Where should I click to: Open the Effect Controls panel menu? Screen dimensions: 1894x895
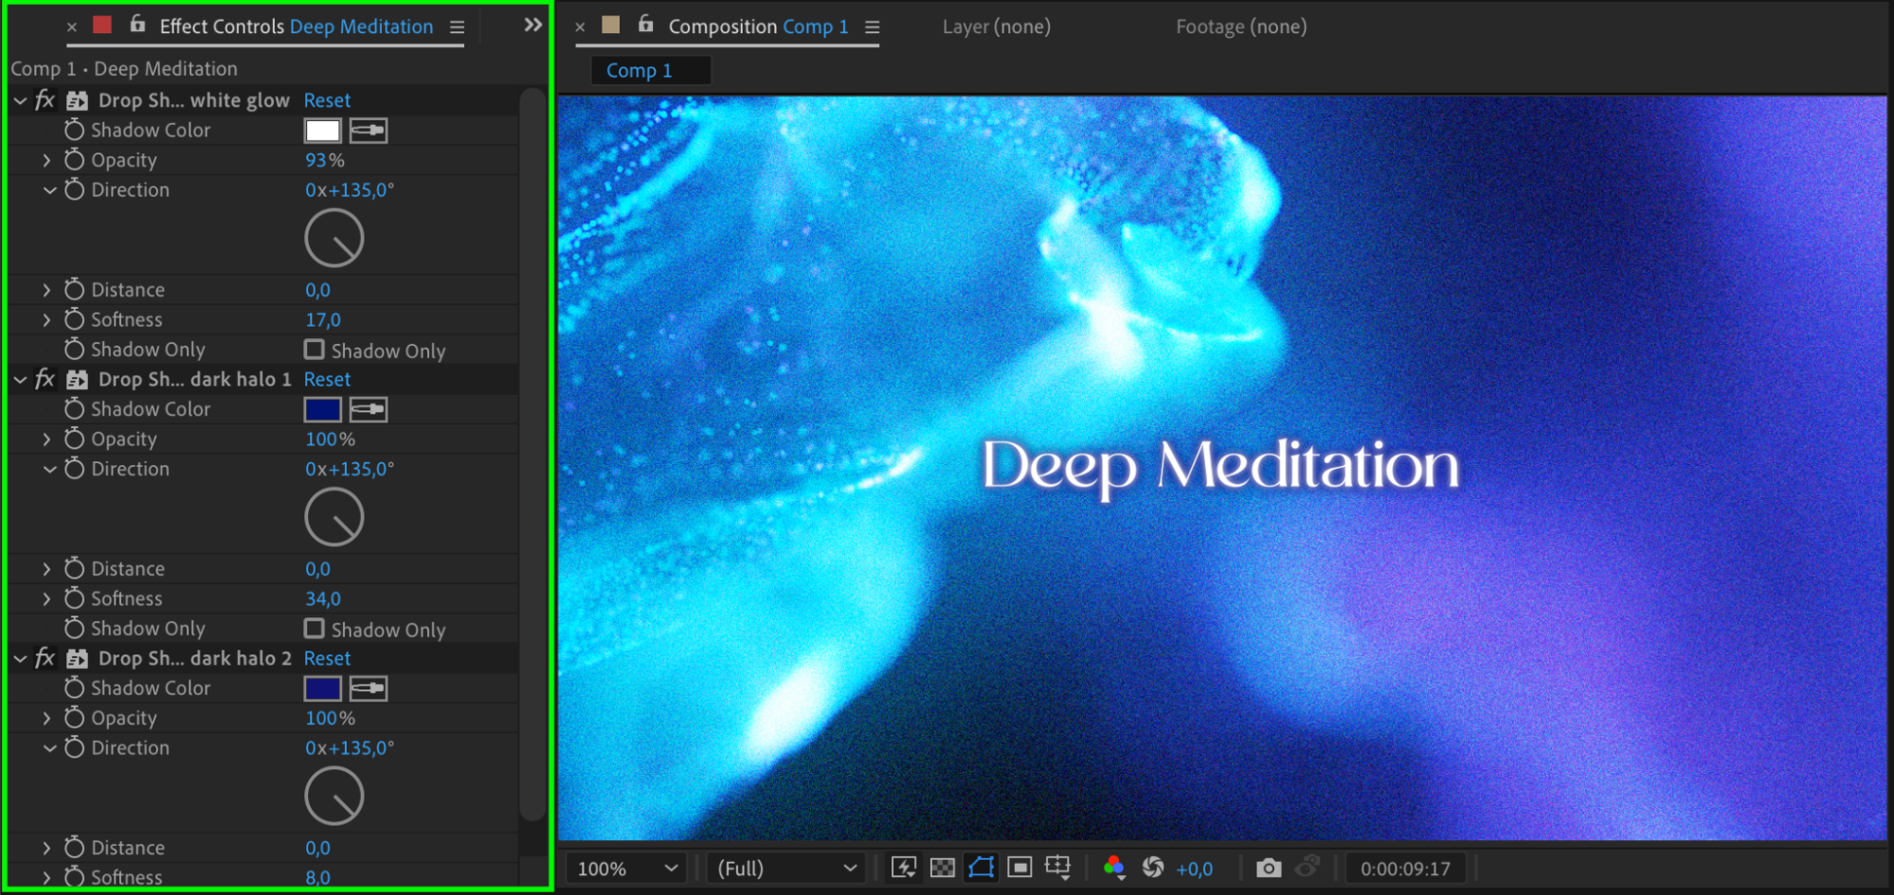click(x=457, y=27)
